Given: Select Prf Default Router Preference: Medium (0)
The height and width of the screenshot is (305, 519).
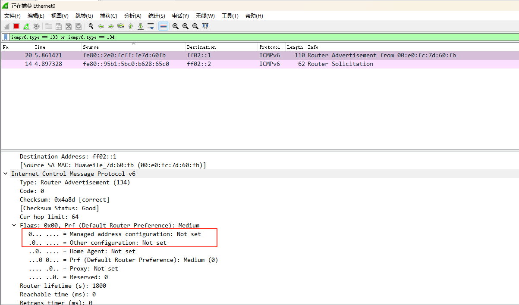Looking at the screenshot, I should click(123, 260).
